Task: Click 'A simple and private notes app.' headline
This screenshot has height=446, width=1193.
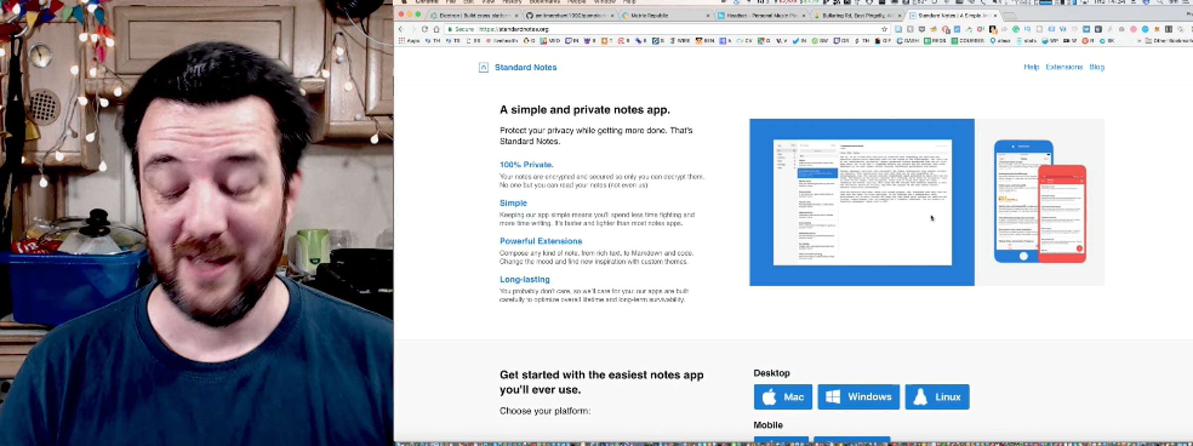Action: pyautogui.click(x=585, y=110)
